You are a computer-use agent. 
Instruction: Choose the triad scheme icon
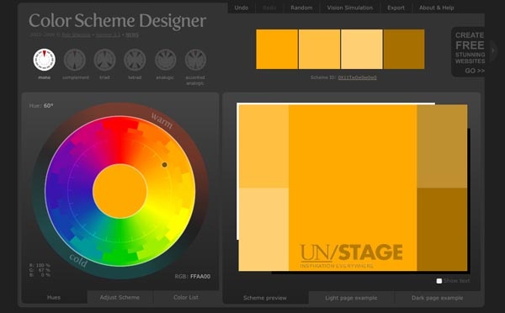tap(104, 60)
